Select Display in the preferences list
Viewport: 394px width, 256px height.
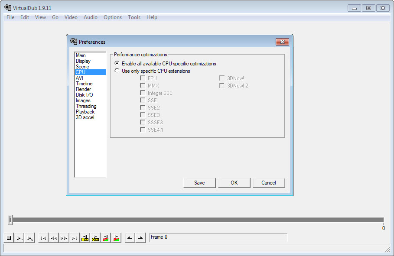[x=90, y=61]
